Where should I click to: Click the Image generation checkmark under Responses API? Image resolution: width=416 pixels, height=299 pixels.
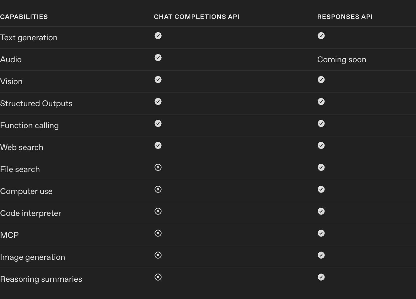(x=321, y=255)
